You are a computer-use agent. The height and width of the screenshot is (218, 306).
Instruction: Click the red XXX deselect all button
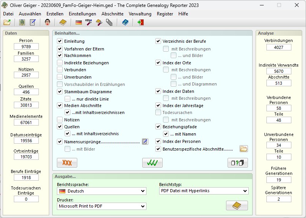pyautogui.click(x=67, y=163)
